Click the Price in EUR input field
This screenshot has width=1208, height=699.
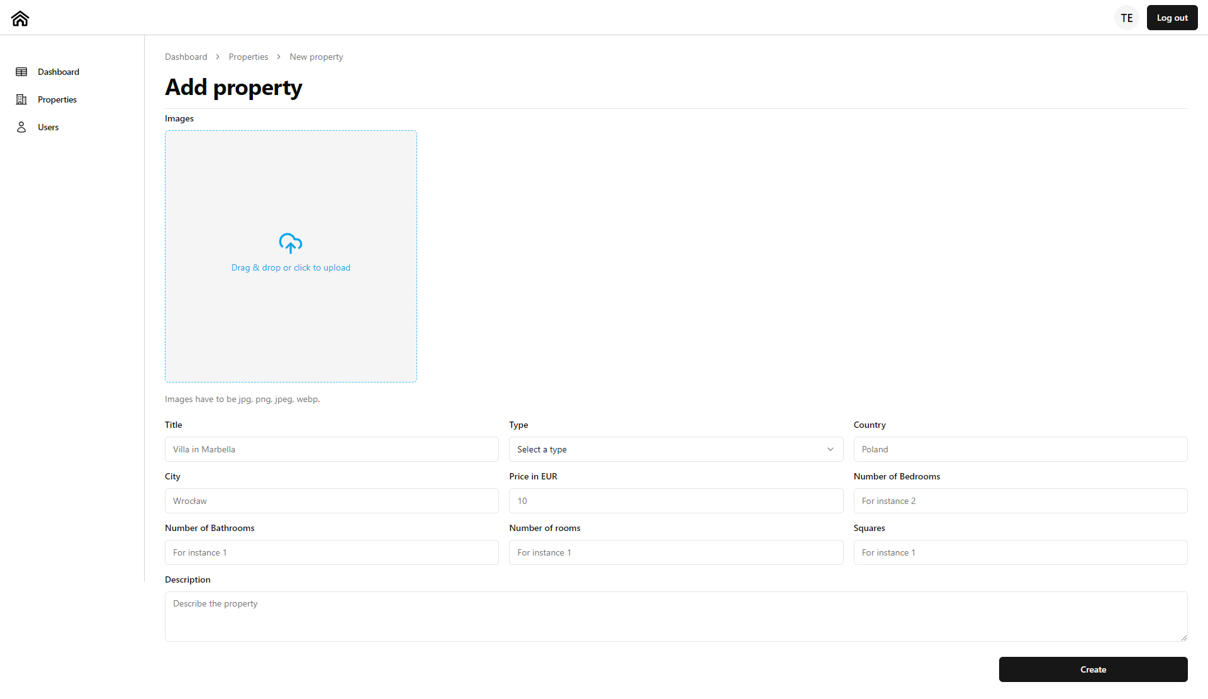[676, 500]
